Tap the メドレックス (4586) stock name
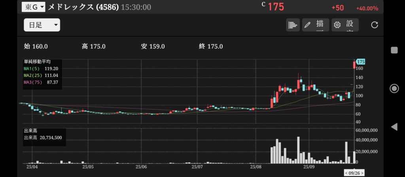This screenshot has width=405, height=177. (83, 7)
